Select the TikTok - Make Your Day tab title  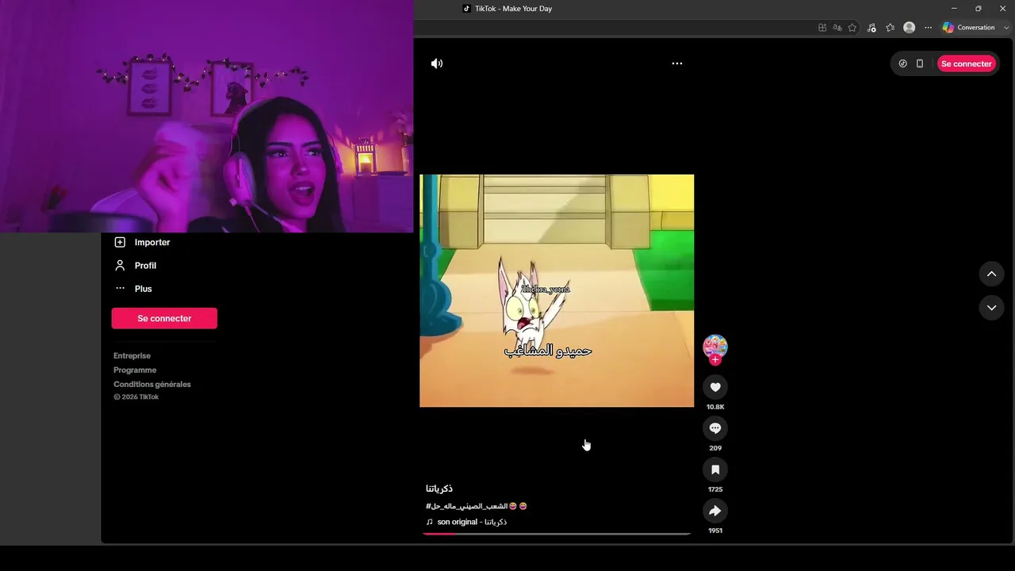tap(513, 9)
